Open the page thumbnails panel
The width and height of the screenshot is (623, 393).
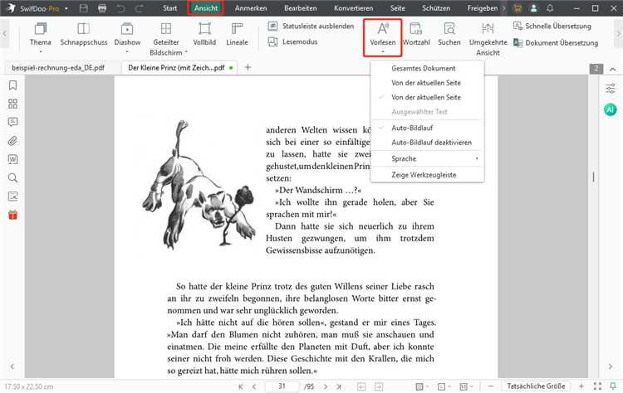(12, 104)
